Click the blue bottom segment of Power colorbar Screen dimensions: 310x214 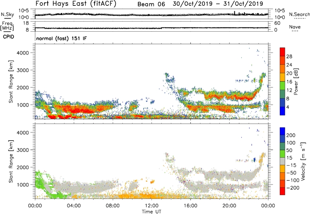282,111
